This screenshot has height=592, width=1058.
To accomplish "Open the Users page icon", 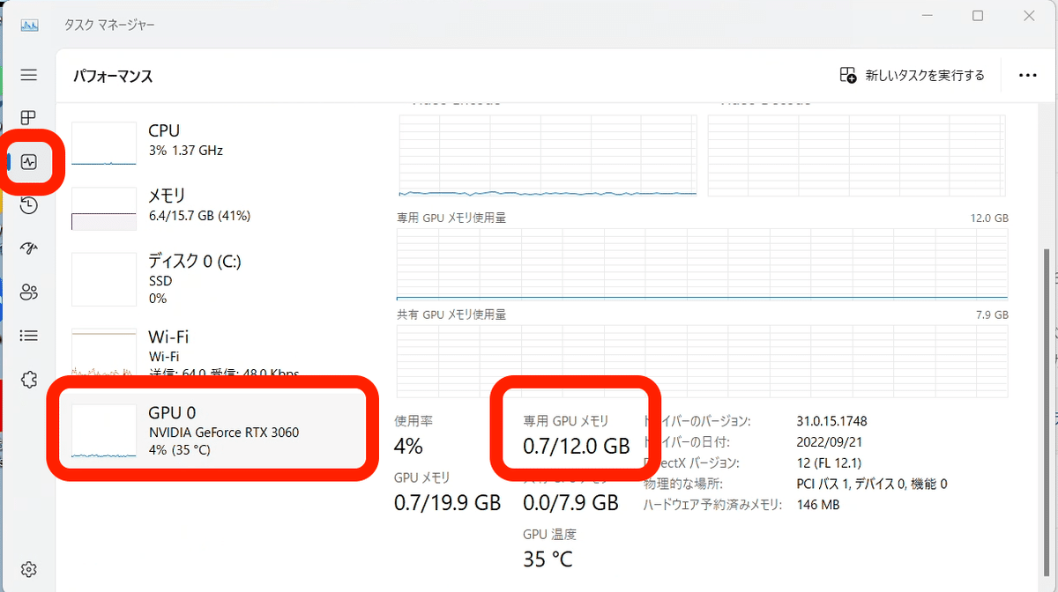I will (28, 292).
